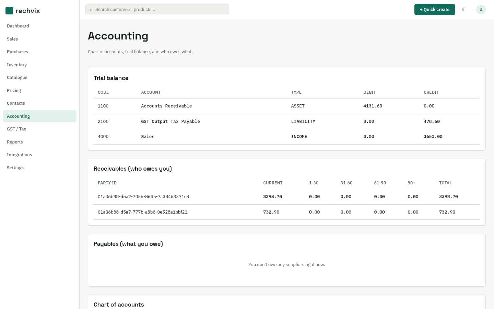Select Pricing in the sidebar

click(39, 90)
